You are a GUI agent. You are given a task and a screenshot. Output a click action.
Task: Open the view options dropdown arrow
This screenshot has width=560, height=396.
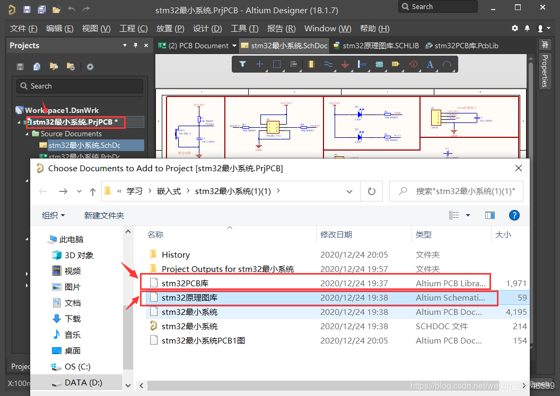click(x=468, y=215)
